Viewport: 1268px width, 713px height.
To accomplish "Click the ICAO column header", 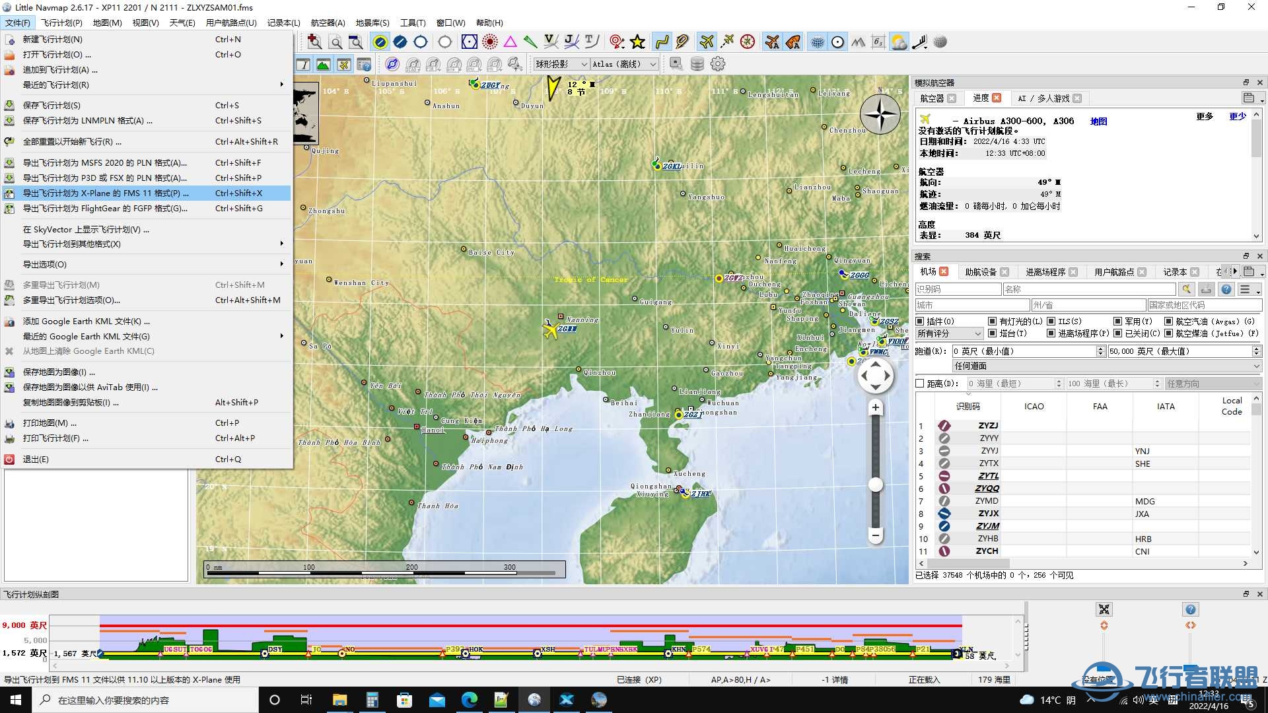I will pyautogui.click(x=1034, y=407).
